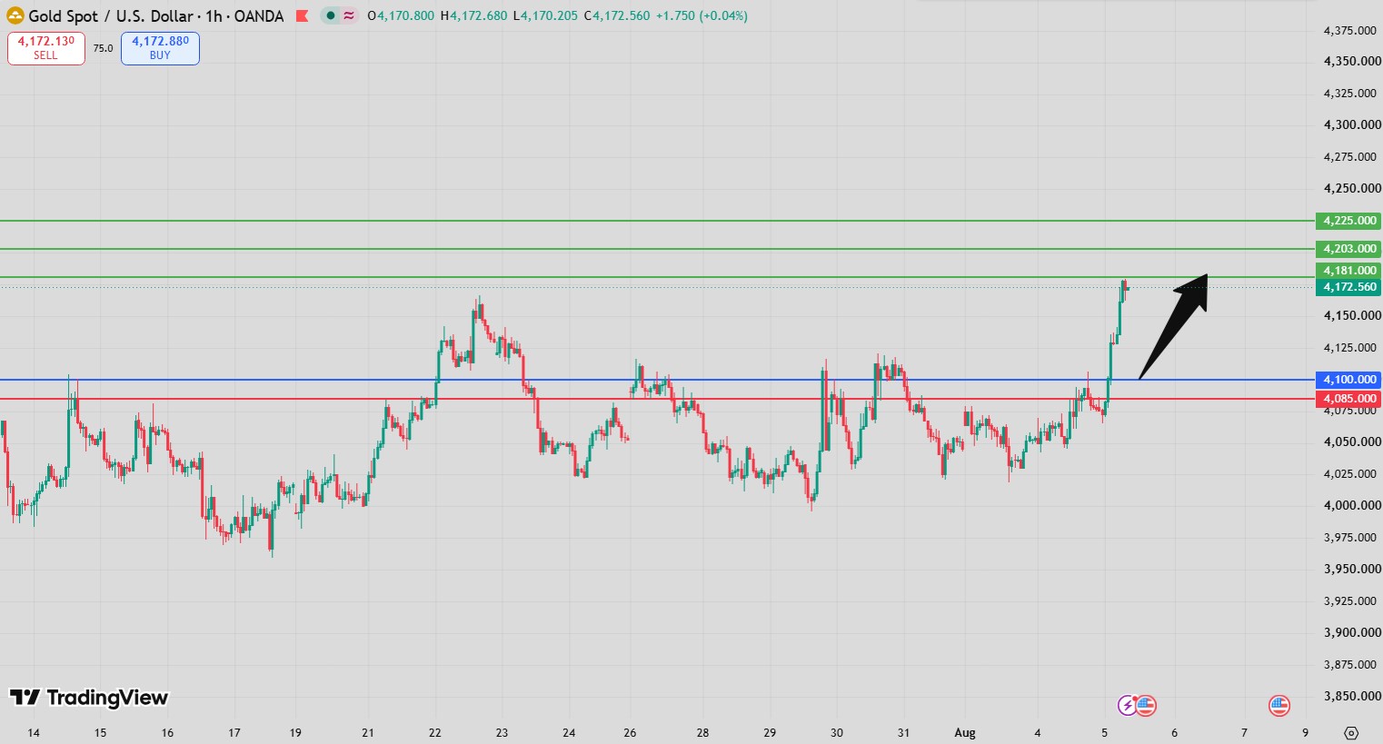Click the 75.0 spread value

(x=104, y=48)
